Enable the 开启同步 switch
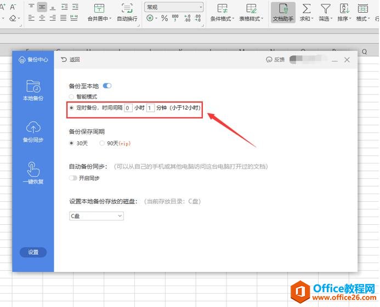Image resolution: width=380 pixels, height=307 pixels. (73, 178)
